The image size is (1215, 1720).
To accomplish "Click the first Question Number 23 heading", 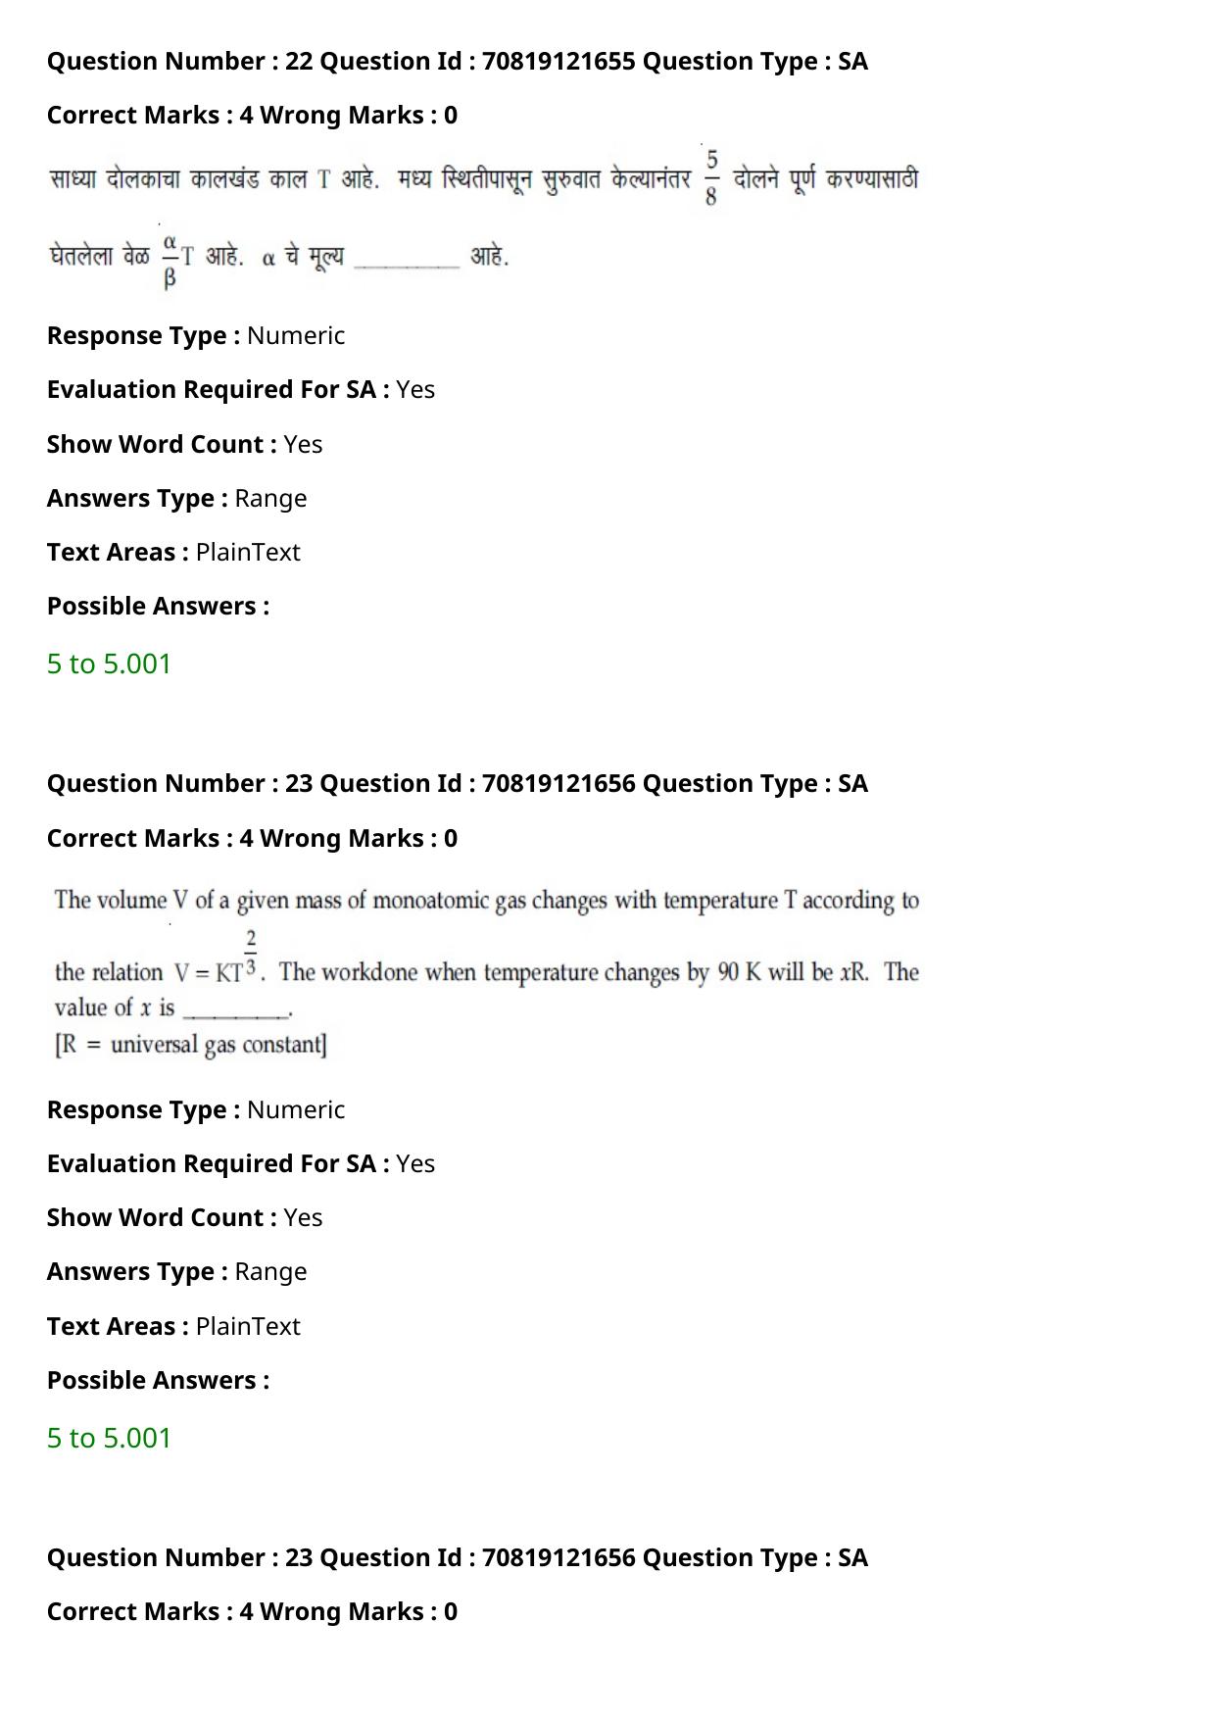I will 458,783.
